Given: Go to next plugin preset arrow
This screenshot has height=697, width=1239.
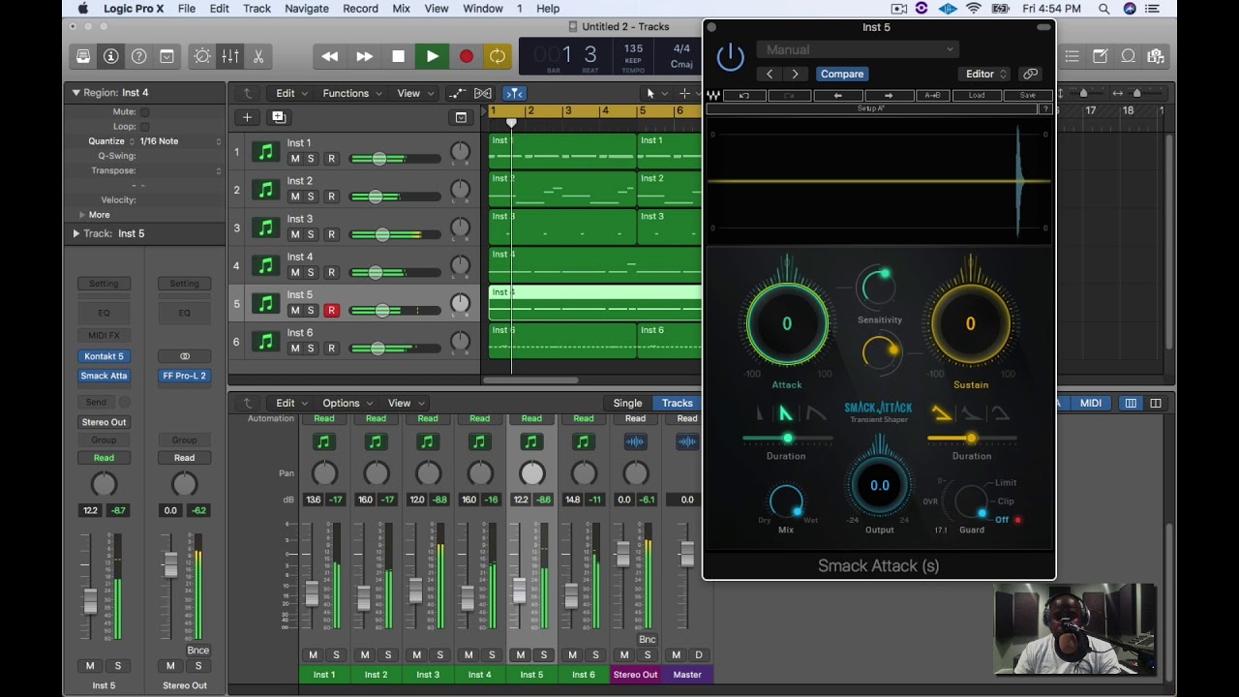Looking at the screenshot, I should point(795,74).
